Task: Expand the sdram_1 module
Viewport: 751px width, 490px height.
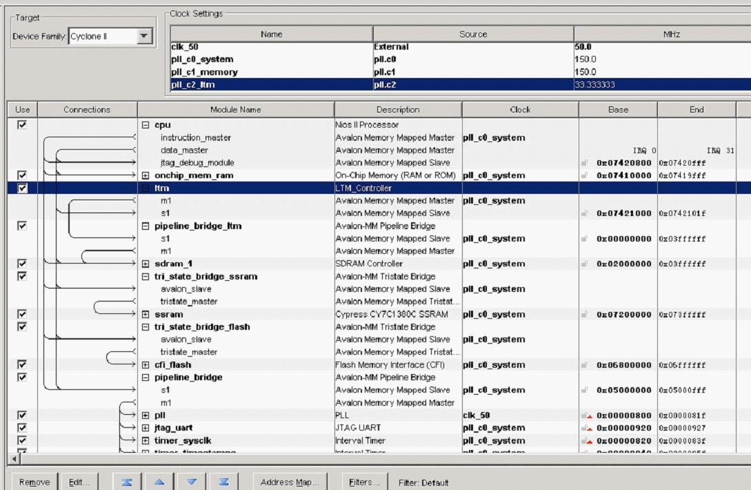Action: (x=146, y=264)
